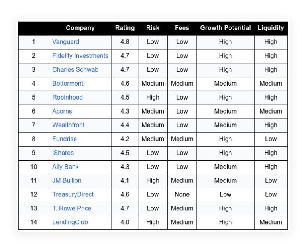
Task: Click the Wealthfront link
Action: click(x=68, y=125)
